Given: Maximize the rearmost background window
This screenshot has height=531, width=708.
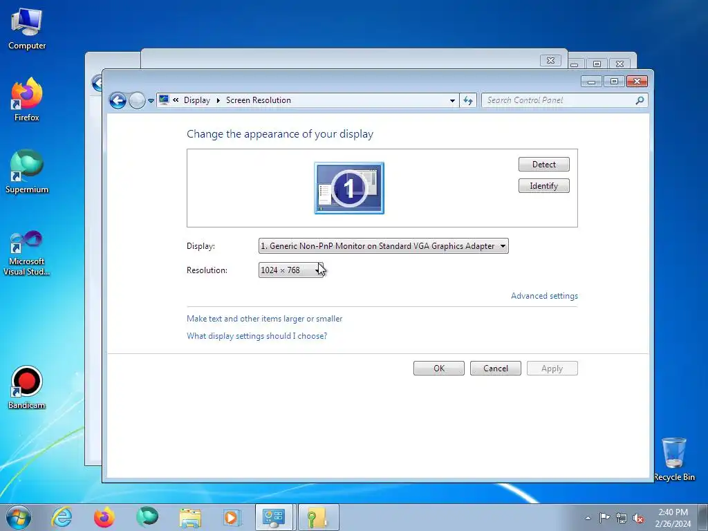Looking at the screenshot, I should click(x=597, y=64).
